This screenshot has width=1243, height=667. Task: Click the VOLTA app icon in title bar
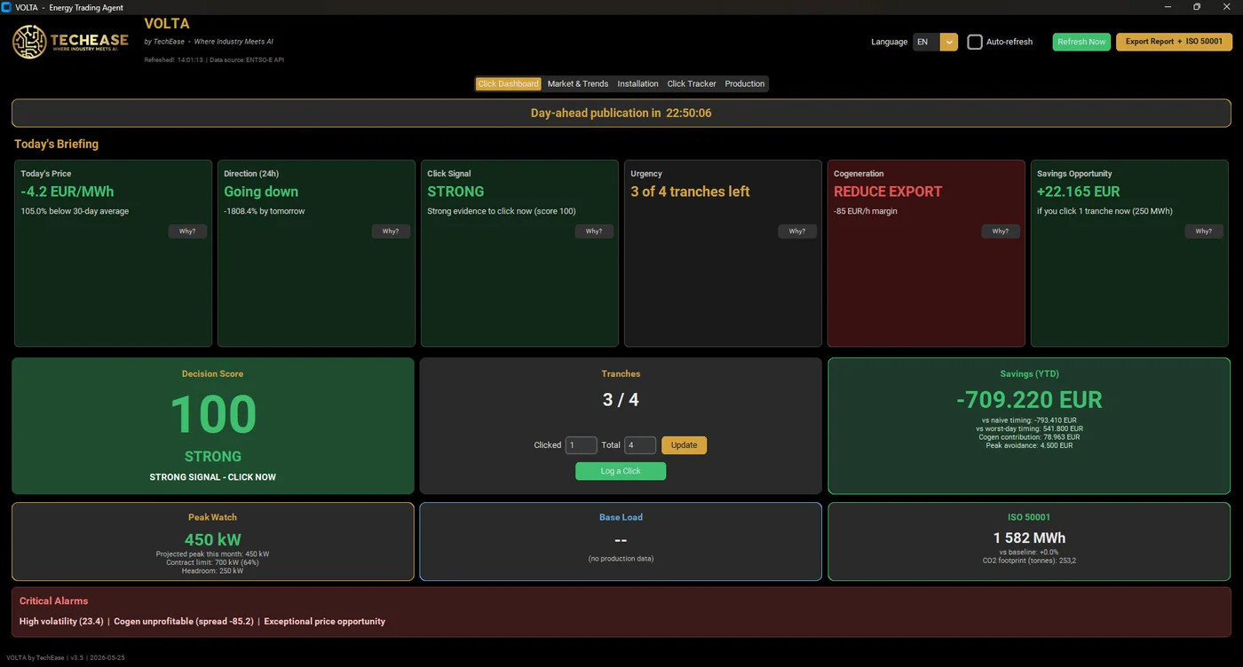pyautogui.click(x=7, y=7)
